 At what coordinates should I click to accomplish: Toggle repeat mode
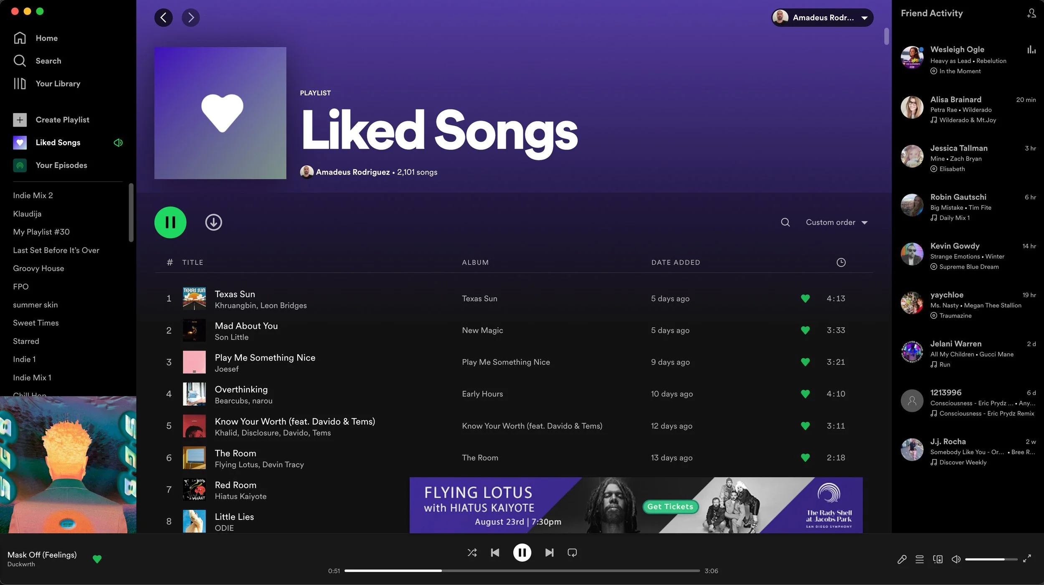pos(572,552)
